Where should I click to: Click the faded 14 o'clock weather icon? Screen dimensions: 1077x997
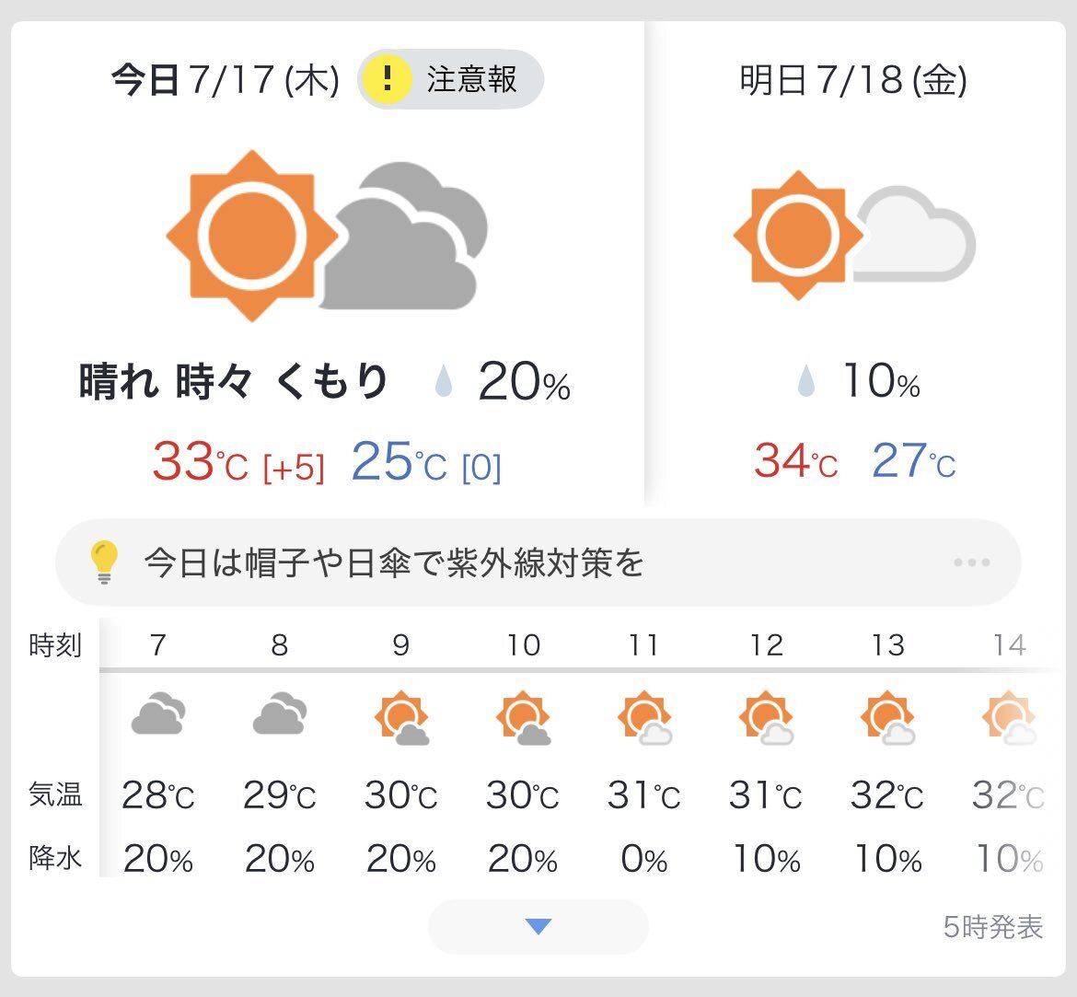click(1009, 718)
